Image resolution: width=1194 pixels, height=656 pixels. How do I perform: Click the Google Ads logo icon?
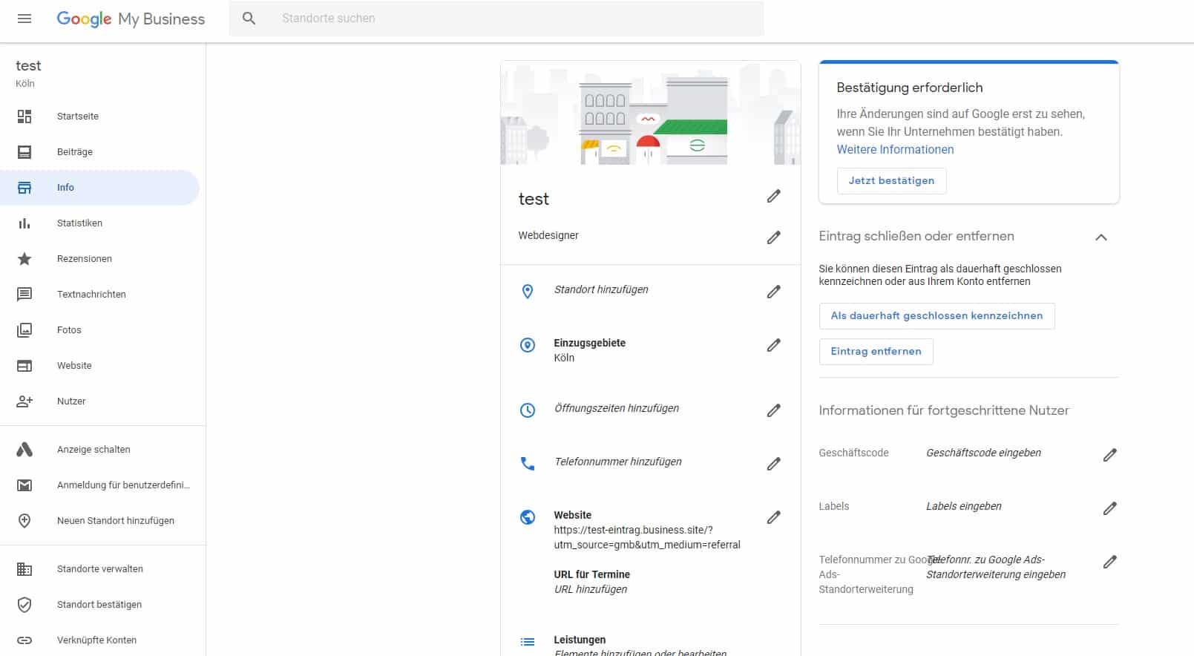(x=24, y=450)
